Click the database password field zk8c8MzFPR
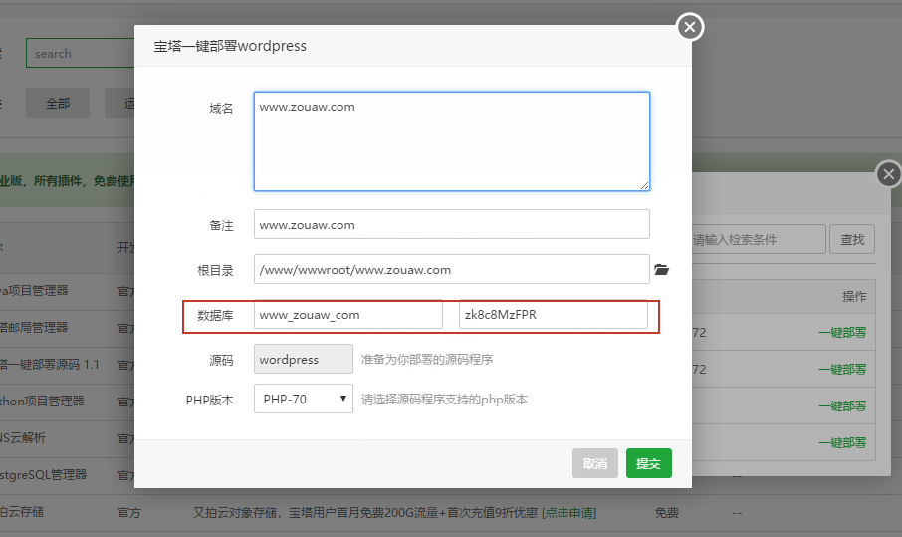 click(x=553, y=315)
